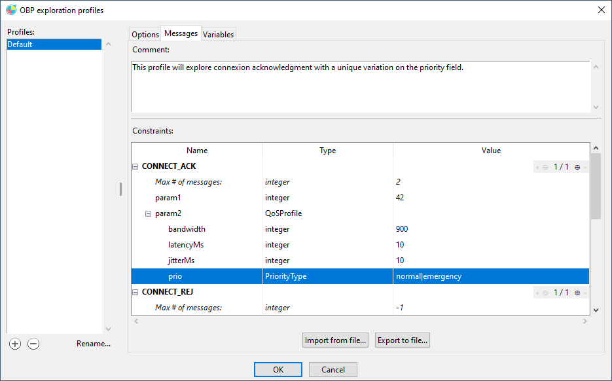Image resolution: width=612 pixels, height=381 pixels.
Task: Add a CONNECT_REJ constraint variant (plus circle)
Action: coord(577,293)
